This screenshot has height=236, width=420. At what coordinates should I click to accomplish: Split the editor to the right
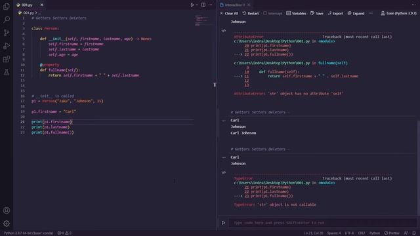point(203,5)
